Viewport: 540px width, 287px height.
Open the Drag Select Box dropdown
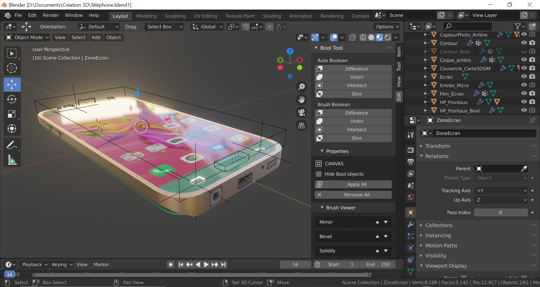tap(164, 27)
